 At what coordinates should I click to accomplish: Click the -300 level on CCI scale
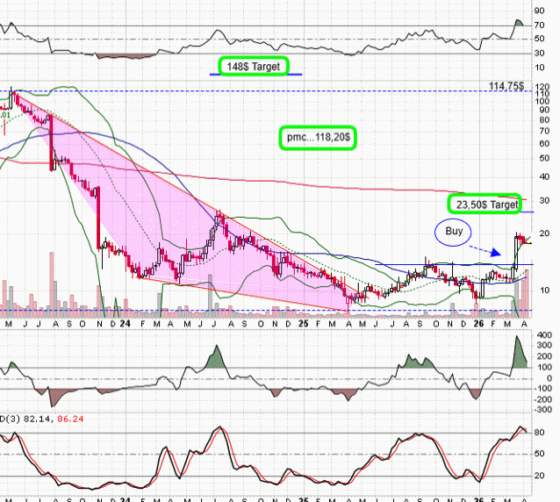[543, 410]
